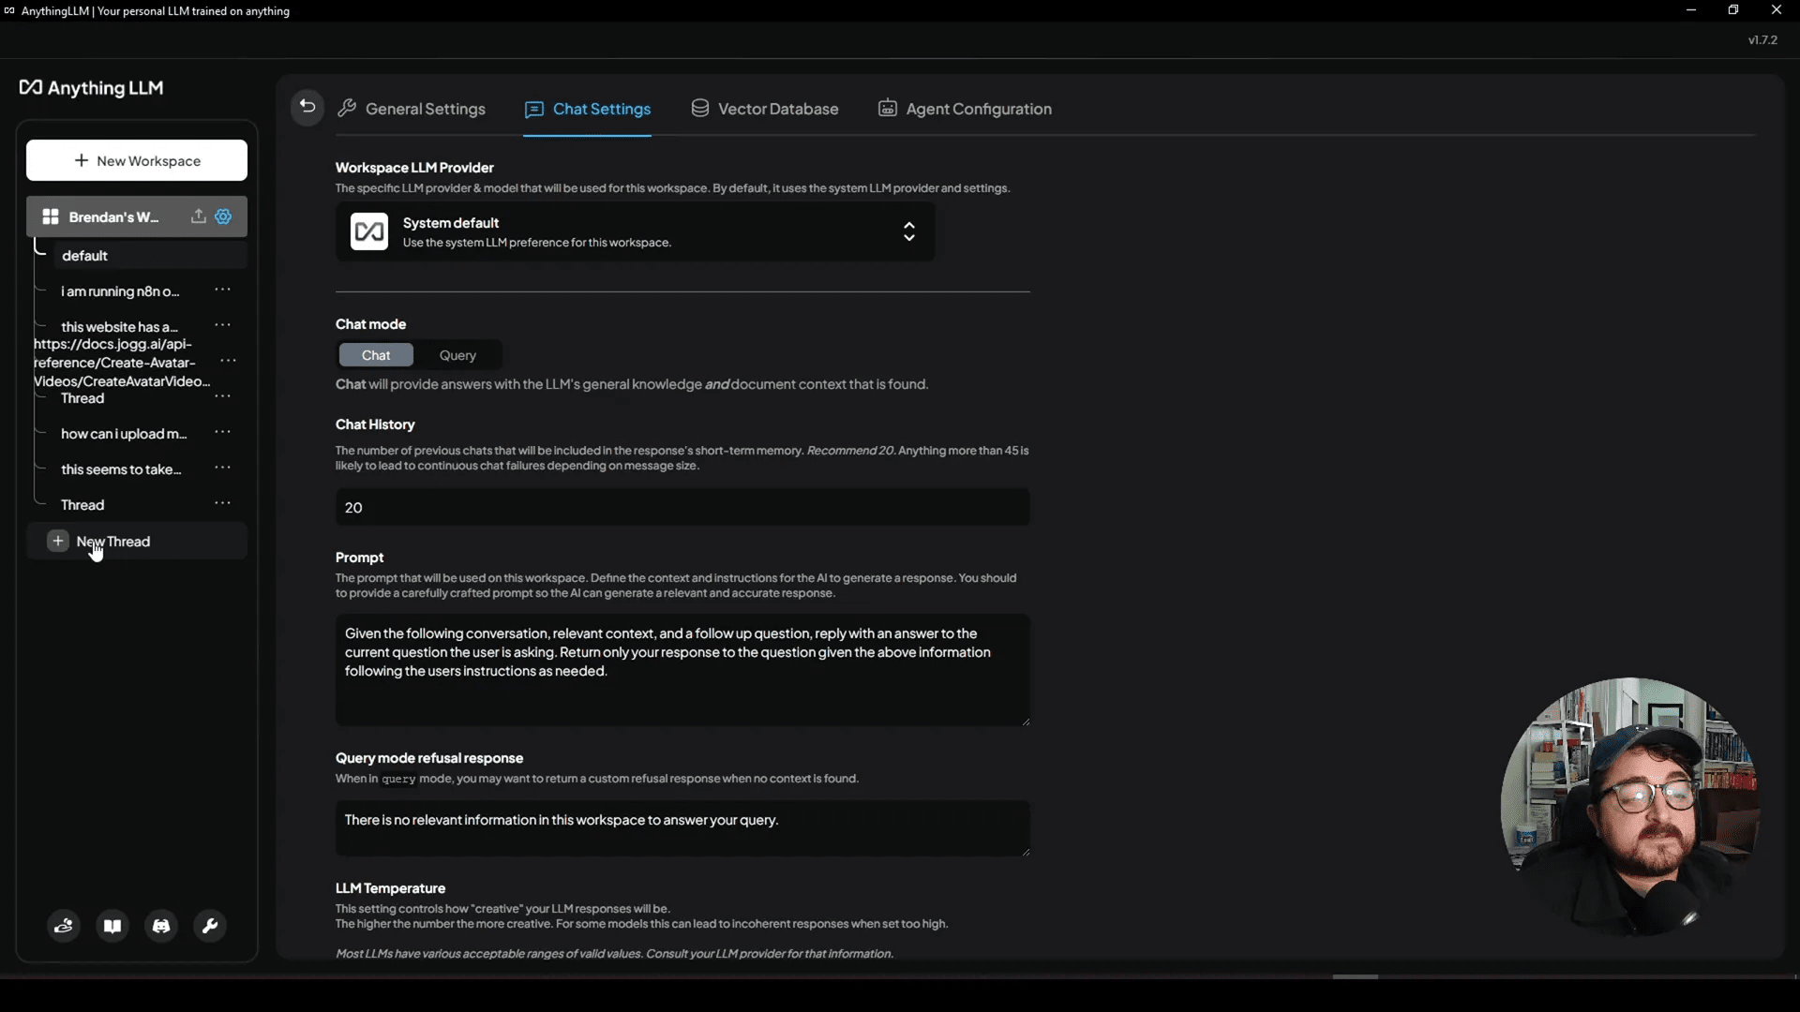Click the robot icon on Agent Configuration tab

click(x=887, y=108)
